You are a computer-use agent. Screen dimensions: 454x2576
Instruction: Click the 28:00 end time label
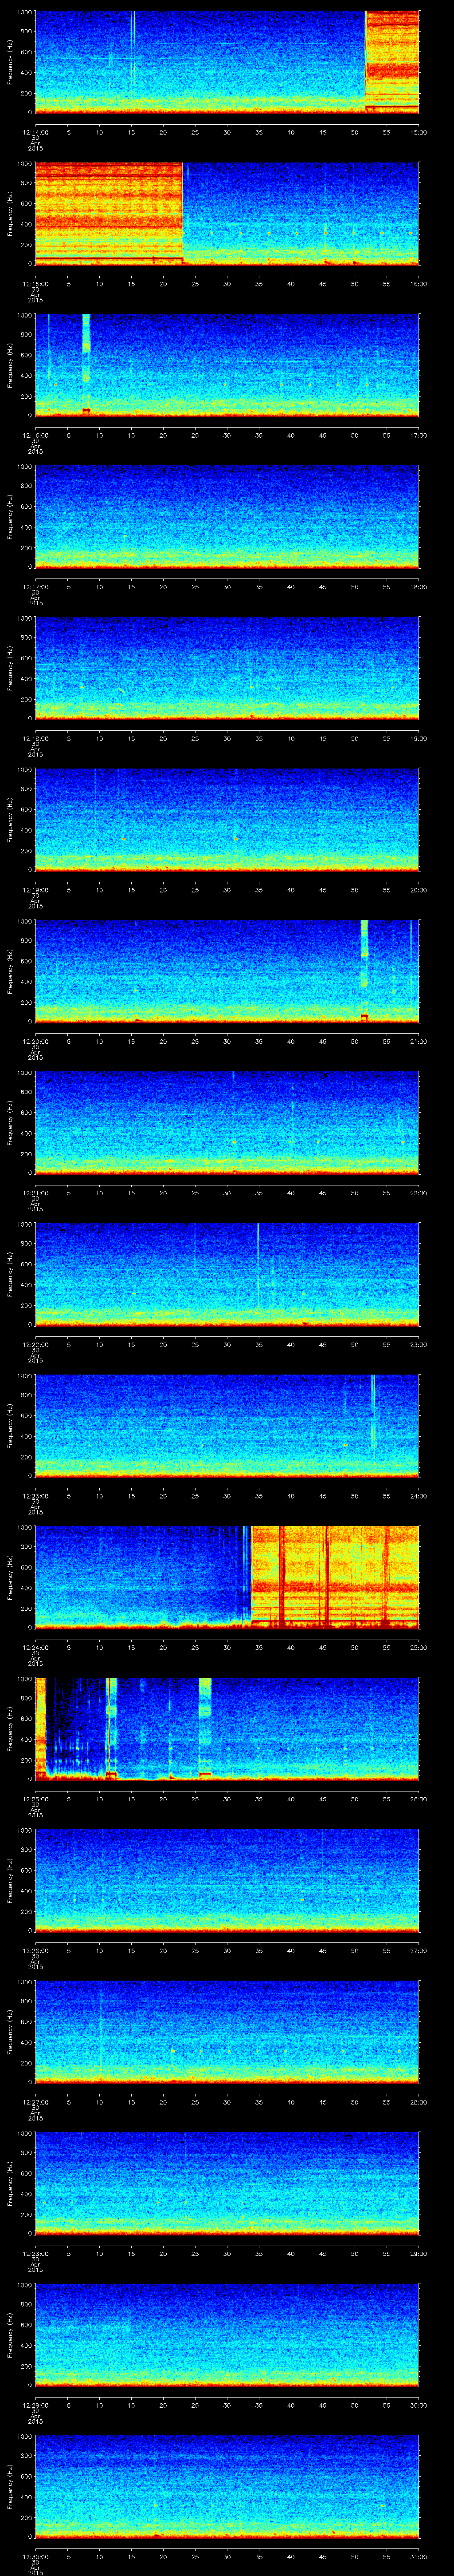[x=418, y=2102]
